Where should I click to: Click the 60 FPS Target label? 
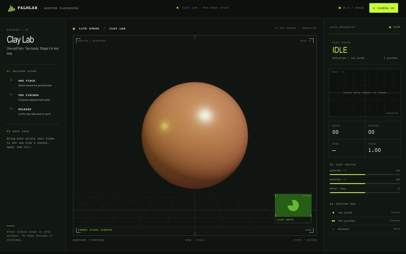(x=285, y=28)
